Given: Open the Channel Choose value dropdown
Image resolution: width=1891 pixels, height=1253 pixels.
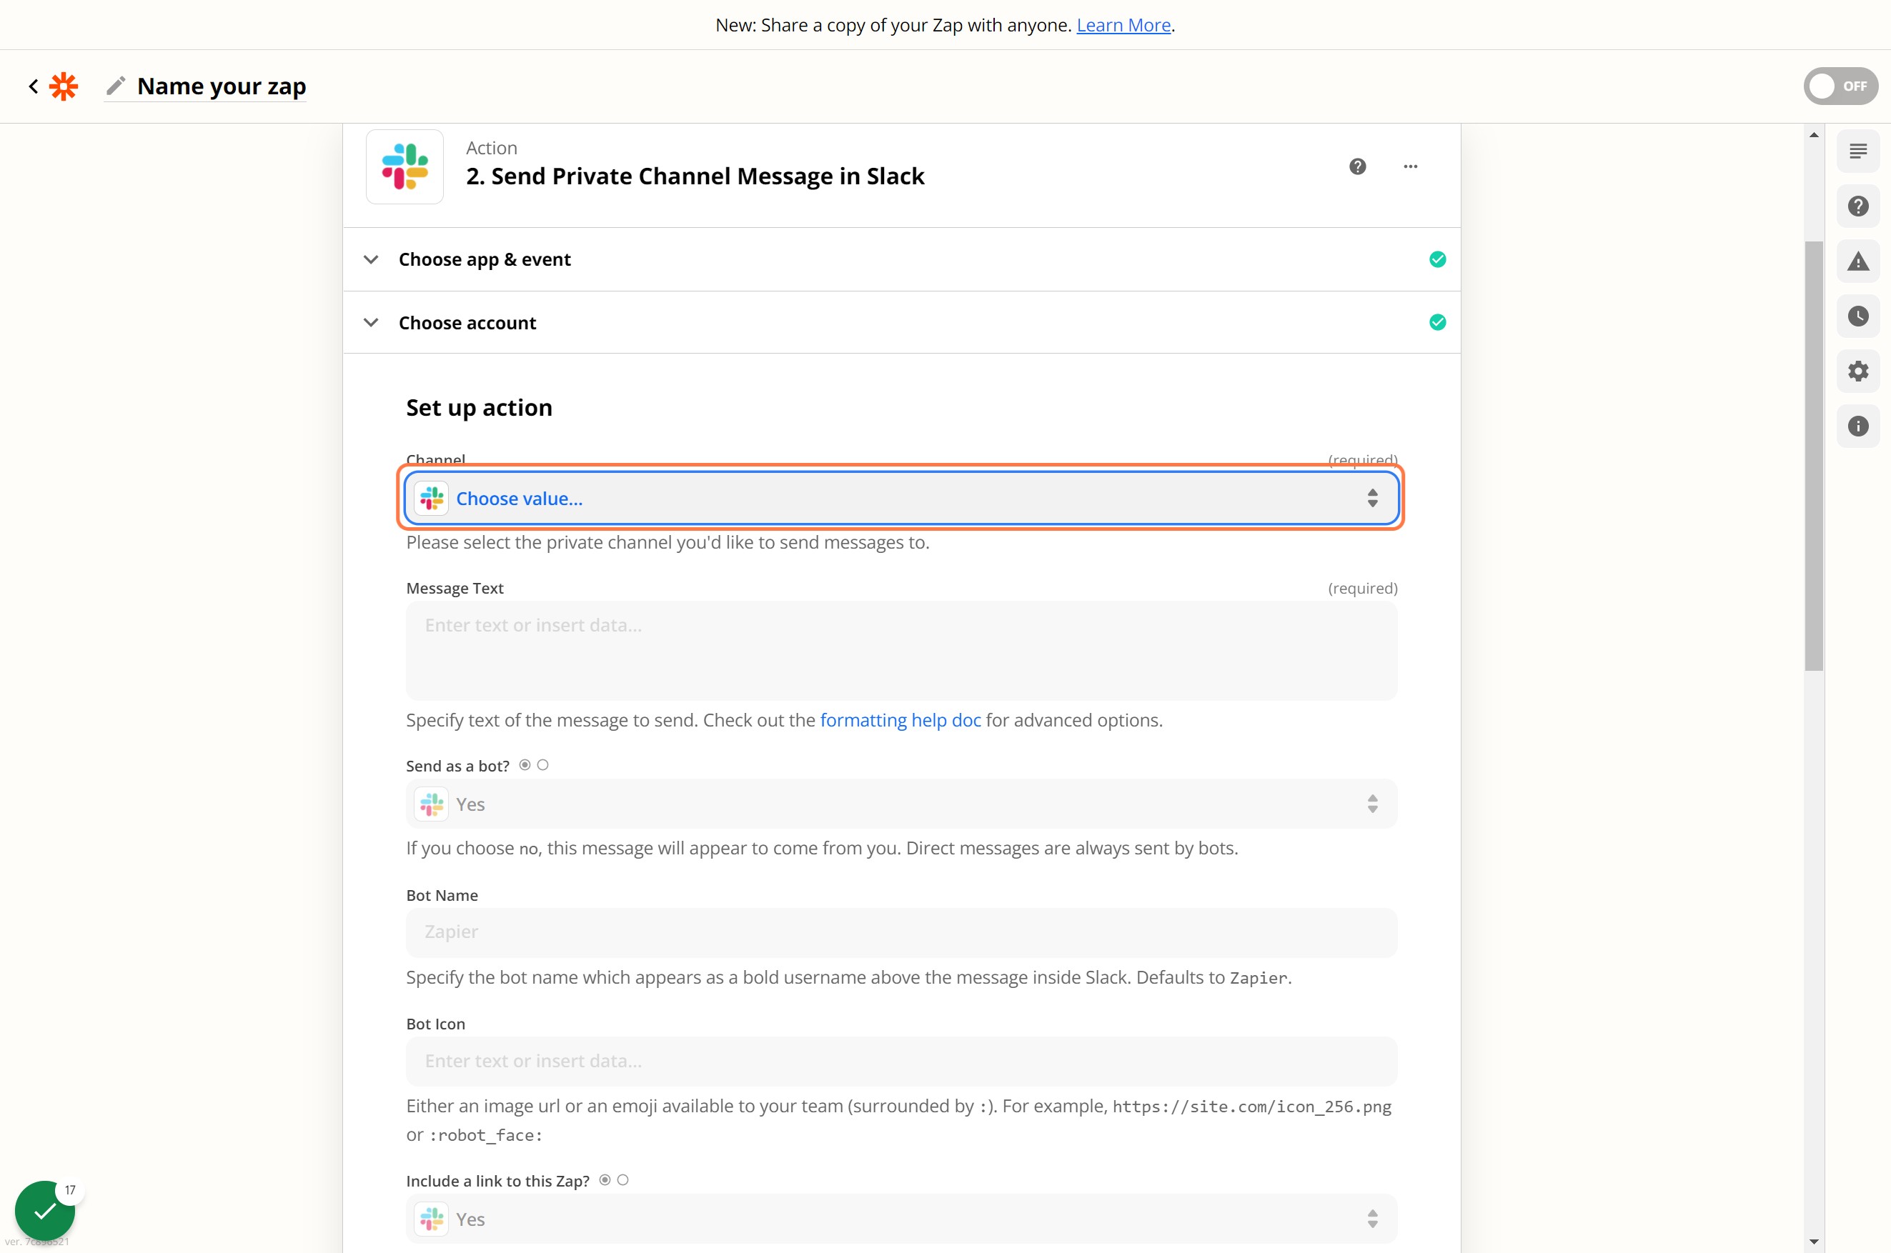Looking at the screenshot, I should click(901, 498).
